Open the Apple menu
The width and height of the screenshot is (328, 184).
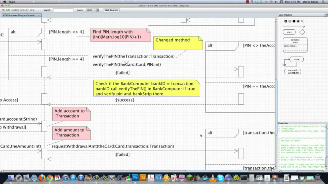coord(4,2)
